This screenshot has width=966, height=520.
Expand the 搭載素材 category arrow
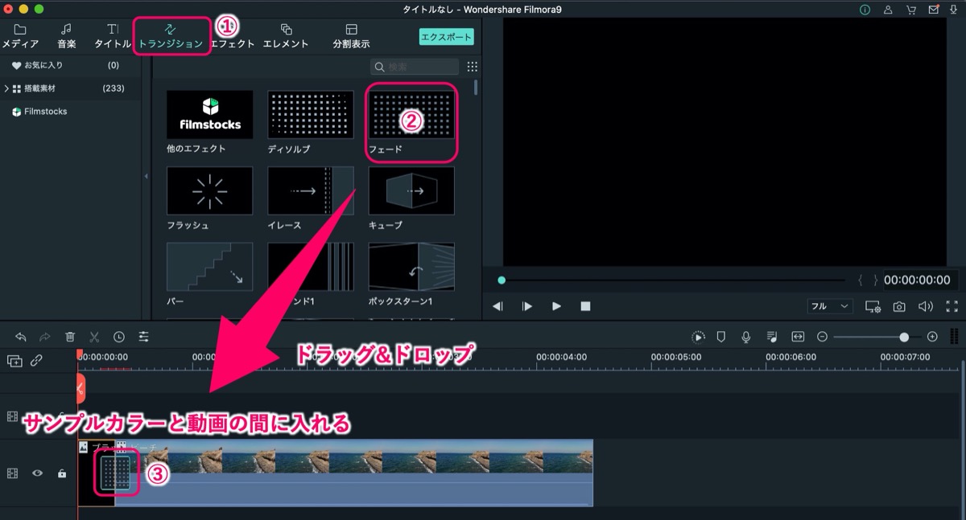[6, 88]
